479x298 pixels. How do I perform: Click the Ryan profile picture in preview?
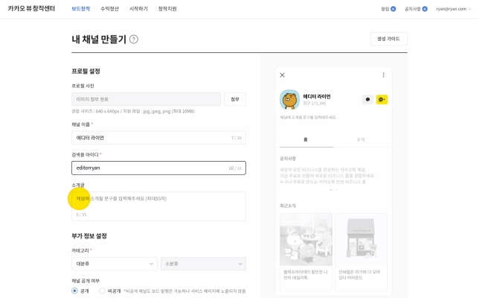(x=289, y=99)
